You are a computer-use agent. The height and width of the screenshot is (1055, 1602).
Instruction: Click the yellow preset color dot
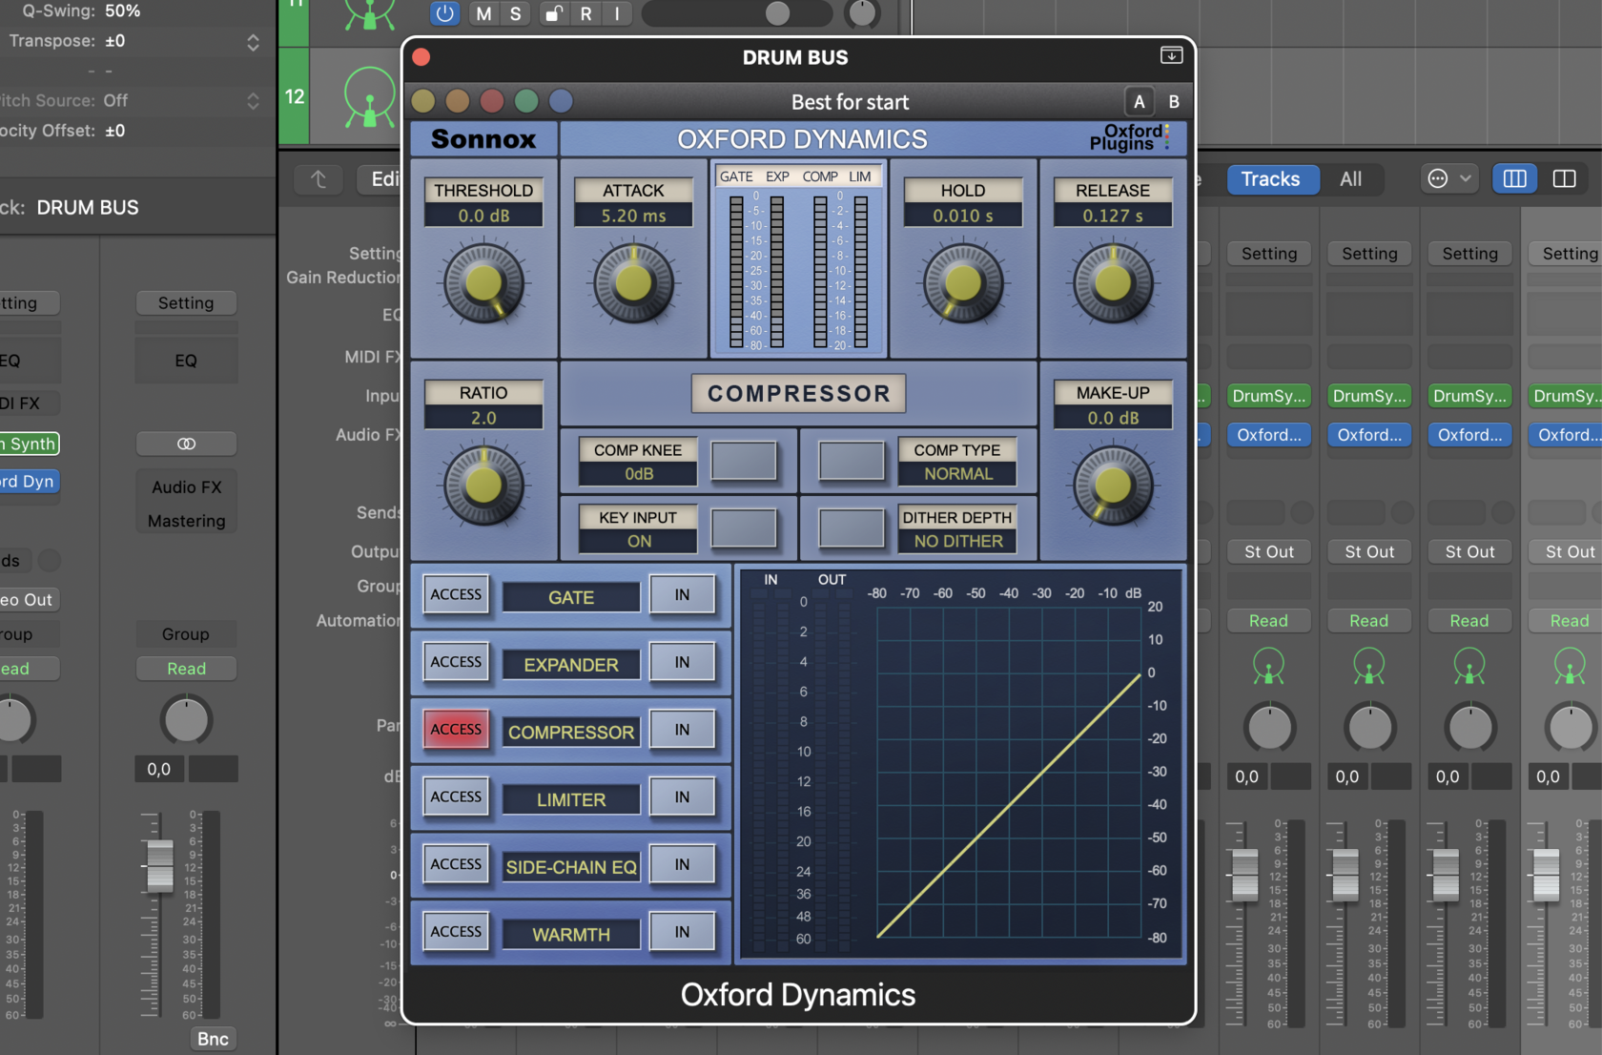[x=423, y=101]
